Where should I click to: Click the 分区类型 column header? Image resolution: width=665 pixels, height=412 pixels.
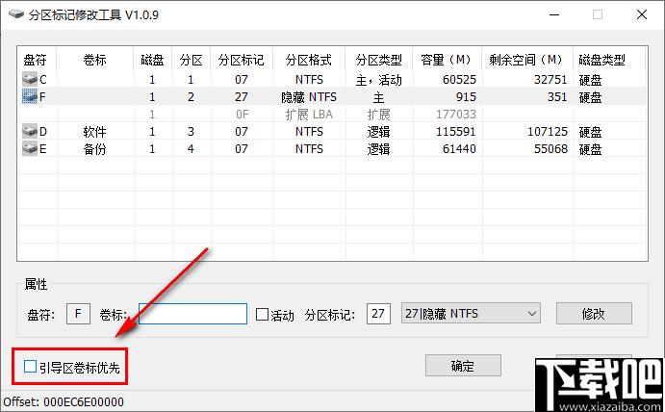(x=379, y=60)
